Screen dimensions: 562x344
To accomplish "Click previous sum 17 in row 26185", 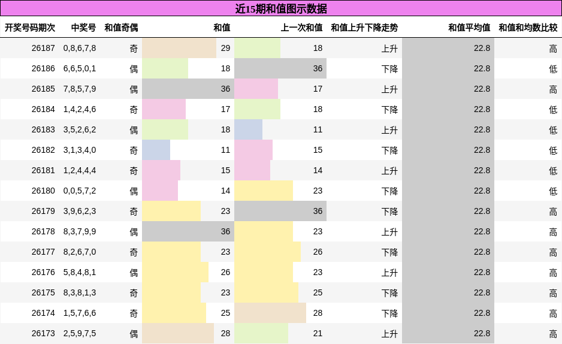I will (318, 89).
